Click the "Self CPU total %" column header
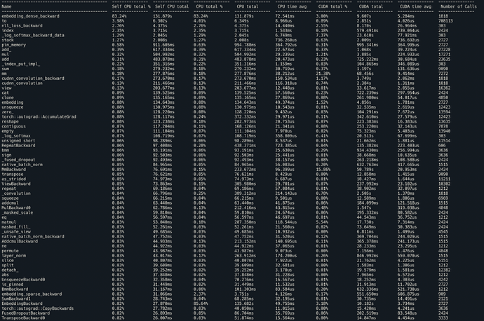The height and width of the screenshot is (321, 484). click(131, 6)
